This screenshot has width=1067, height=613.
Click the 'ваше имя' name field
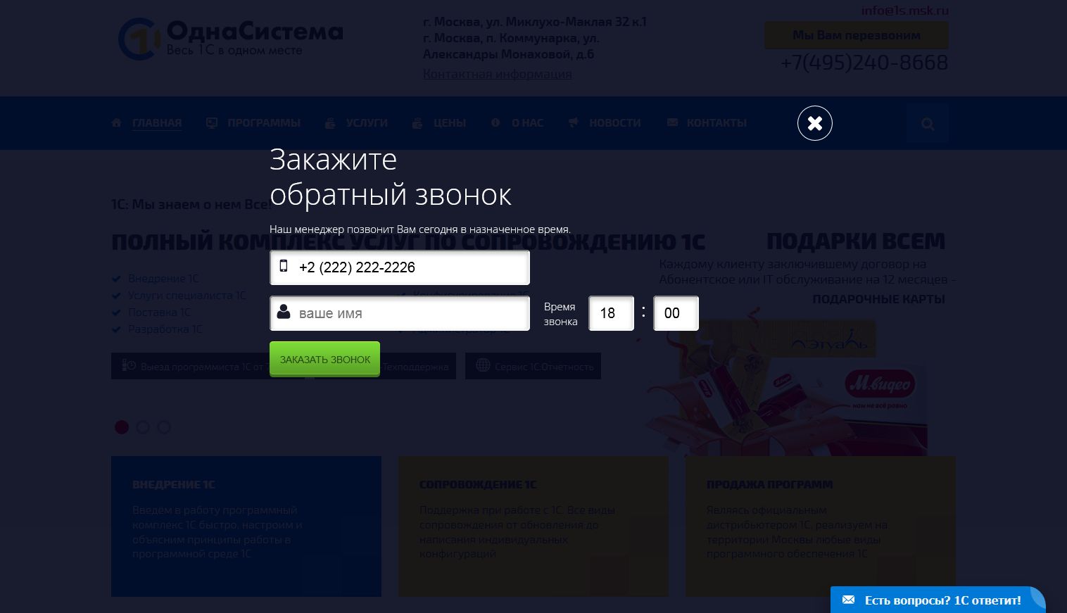point(400,313)
